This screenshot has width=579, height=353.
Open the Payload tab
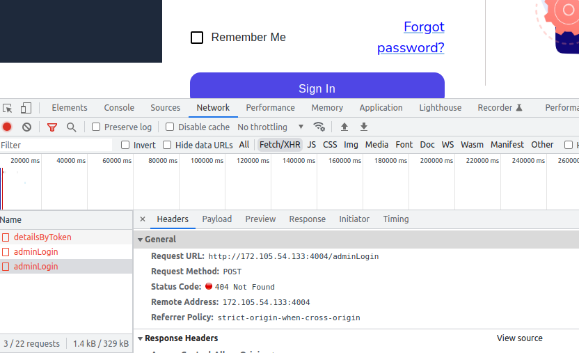[x=216, y=219]
